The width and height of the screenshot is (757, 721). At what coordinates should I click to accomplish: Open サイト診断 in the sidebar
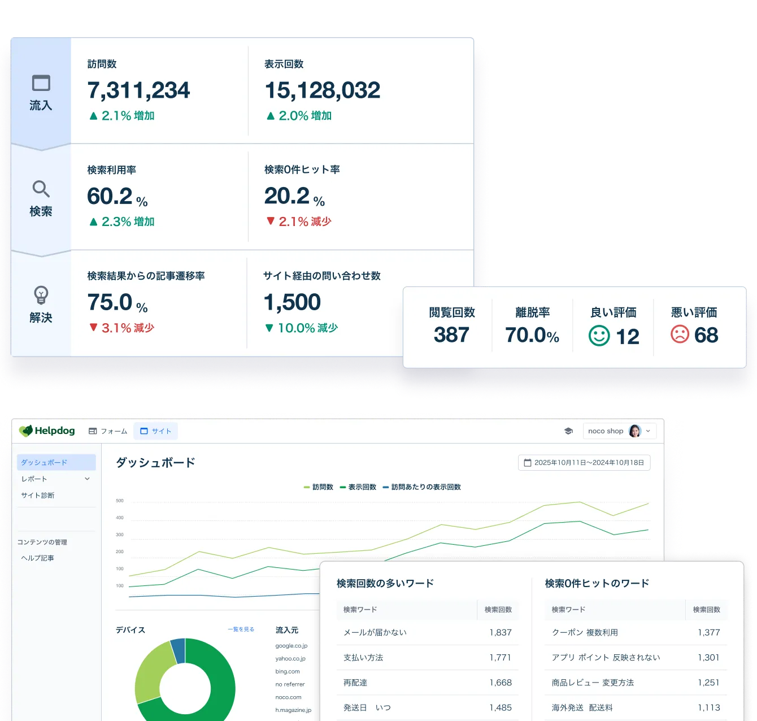coord(38,496)
